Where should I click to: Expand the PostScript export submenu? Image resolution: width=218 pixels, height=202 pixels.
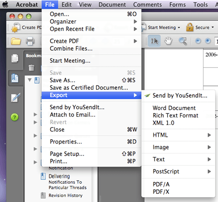[178, 172]
